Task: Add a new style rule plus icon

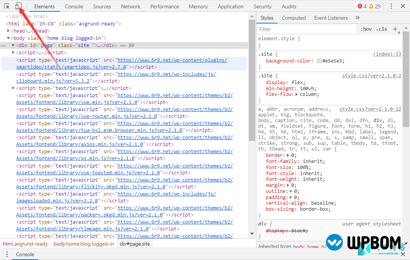Action: tap(395, 29)
